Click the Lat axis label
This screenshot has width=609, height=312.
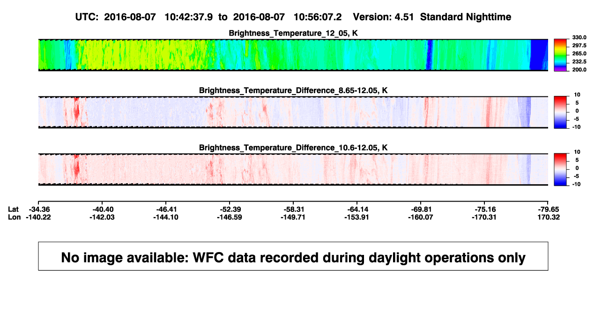(x=14, y=209)
